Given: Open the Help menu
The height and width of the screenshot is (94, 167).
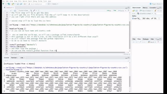Looking at the screenshot, I should (49, 1).
